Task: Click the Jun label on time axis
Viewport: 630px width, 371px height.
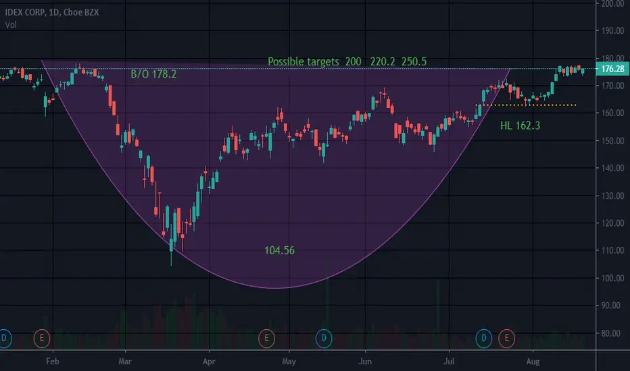Action: pyautogui.click(x=365, y=362)
